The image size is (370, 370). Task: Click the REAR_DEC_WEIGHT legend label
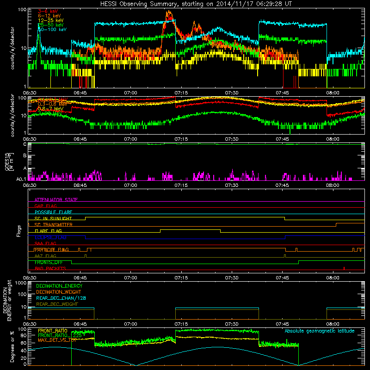point(57,304)
